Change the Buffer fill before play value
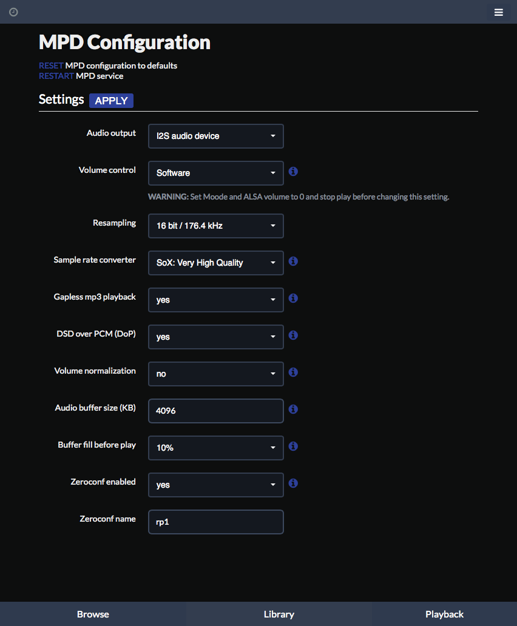 click(216, 448)
